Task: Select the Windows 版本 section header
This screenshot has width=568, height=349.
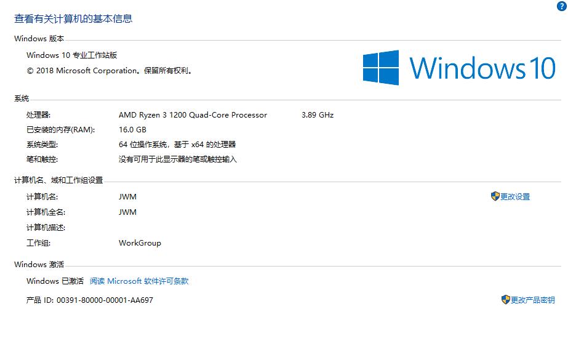Action: (39, 39)
